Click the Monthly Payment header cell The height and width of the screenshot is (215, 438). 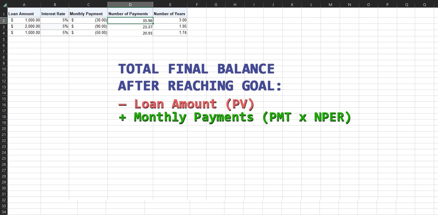click(x=88, y=14)
